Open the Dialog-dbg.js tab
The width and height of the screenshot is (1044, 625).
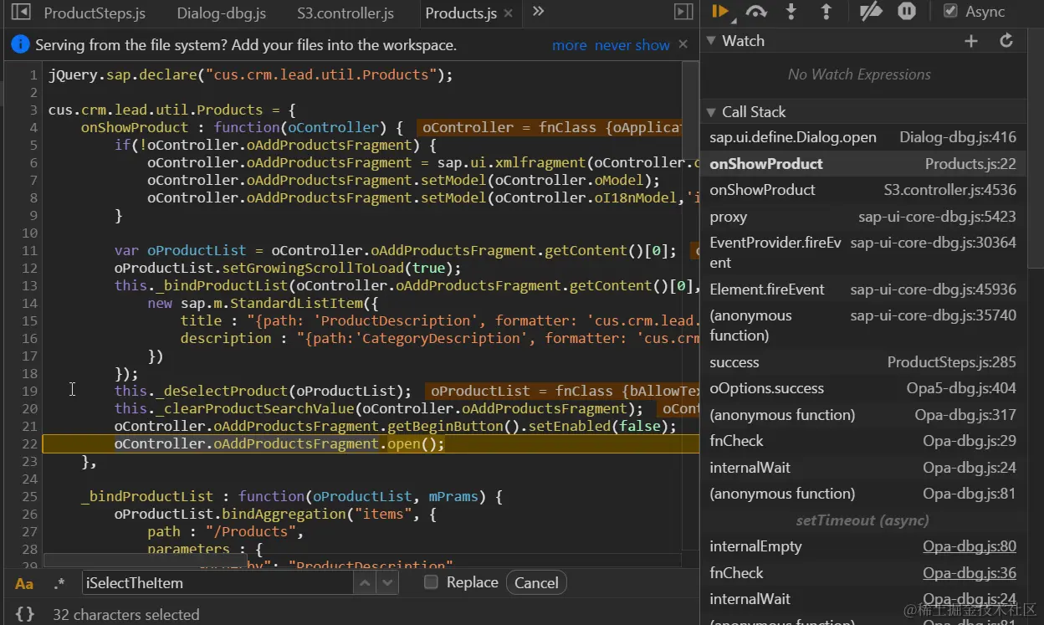(222, 13)
